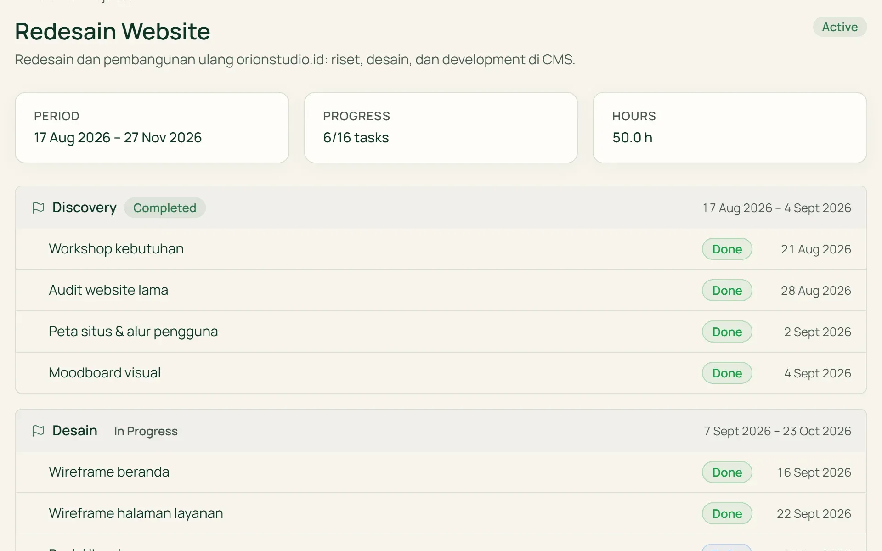This screenshot has width=882, height=551.
Task: Click the Discovery milestone title
Action: tap(85, 208)
